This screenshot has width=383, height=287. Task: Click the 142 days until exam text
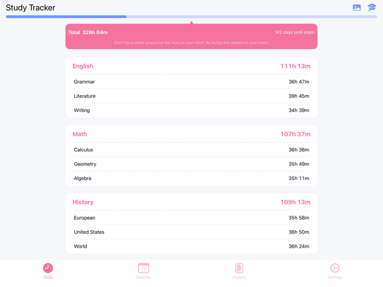click(x=294, y=32)
